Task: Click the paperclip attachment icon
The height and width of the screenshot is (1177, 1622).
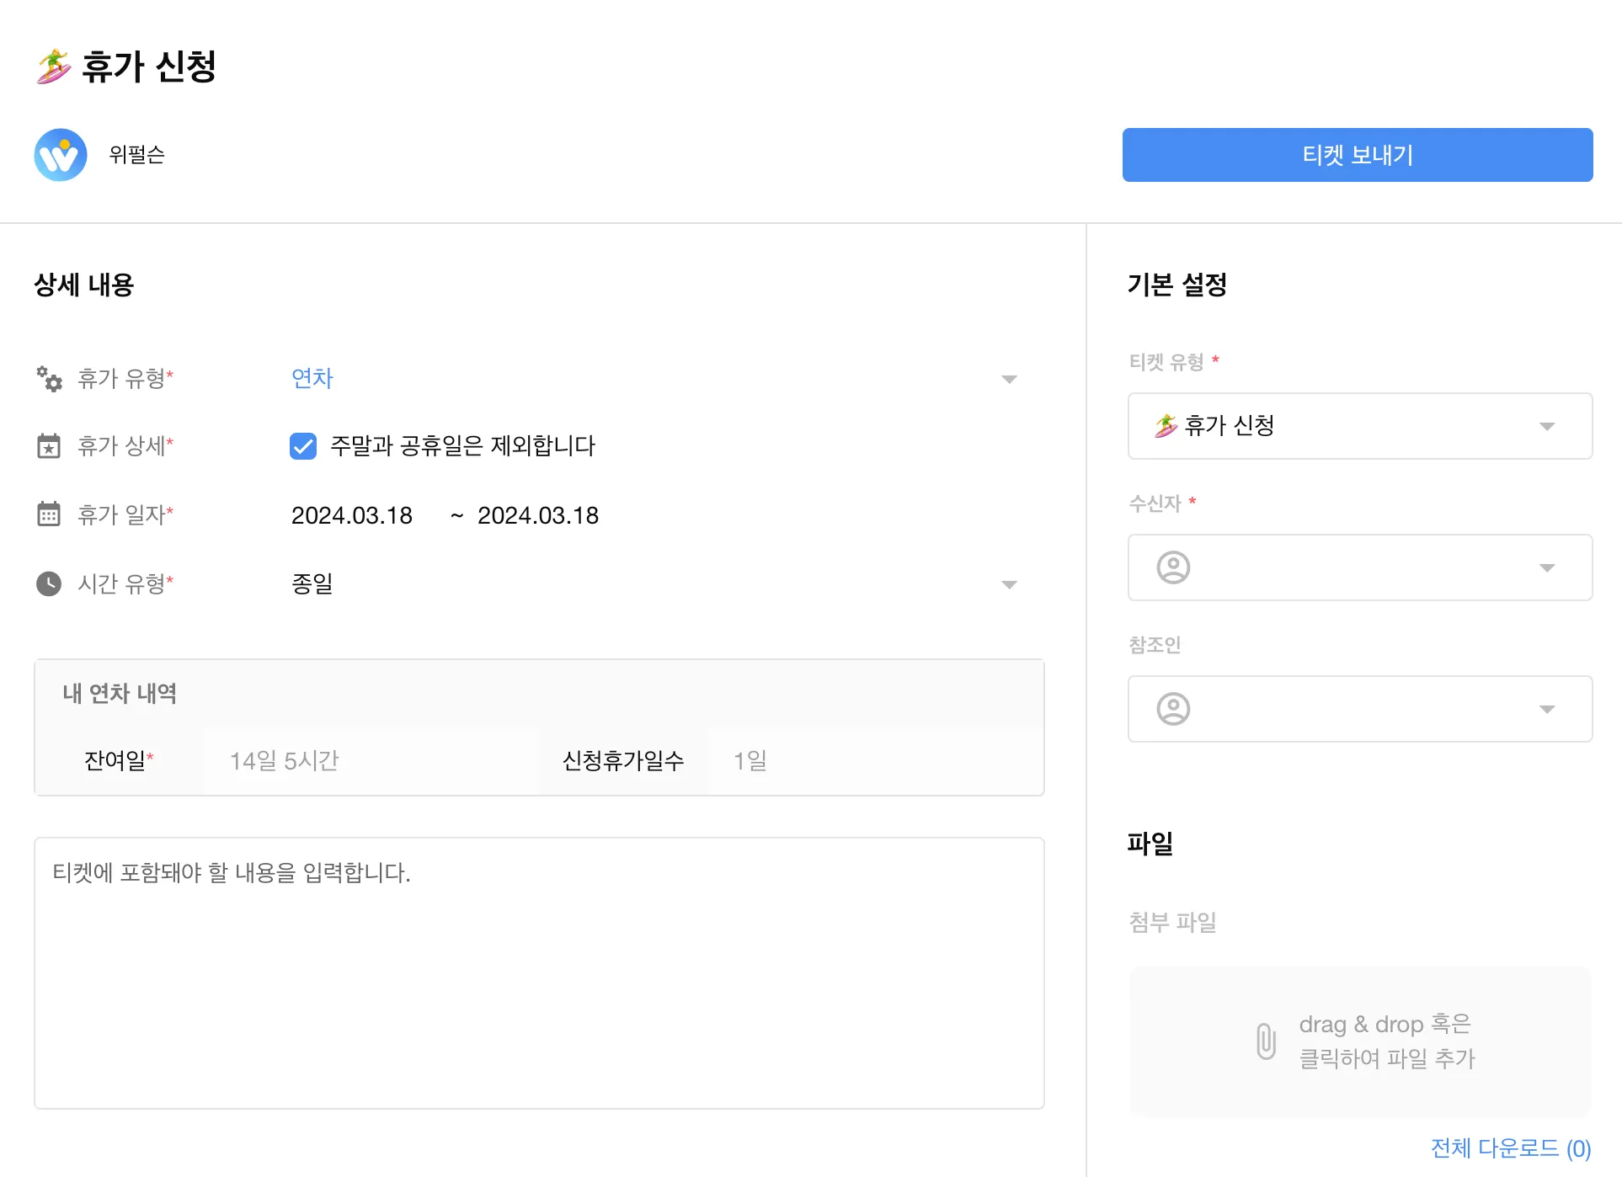Action: 1266,1041
